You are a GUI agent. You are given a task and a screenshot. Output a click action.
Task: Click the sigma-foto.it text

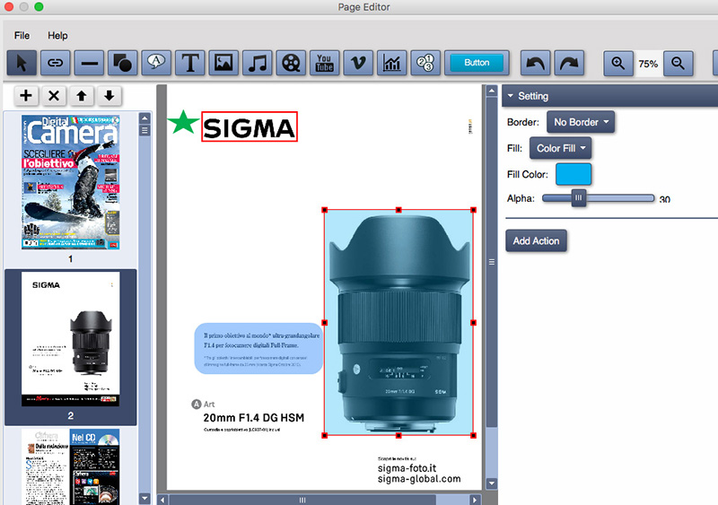[407, 468]
